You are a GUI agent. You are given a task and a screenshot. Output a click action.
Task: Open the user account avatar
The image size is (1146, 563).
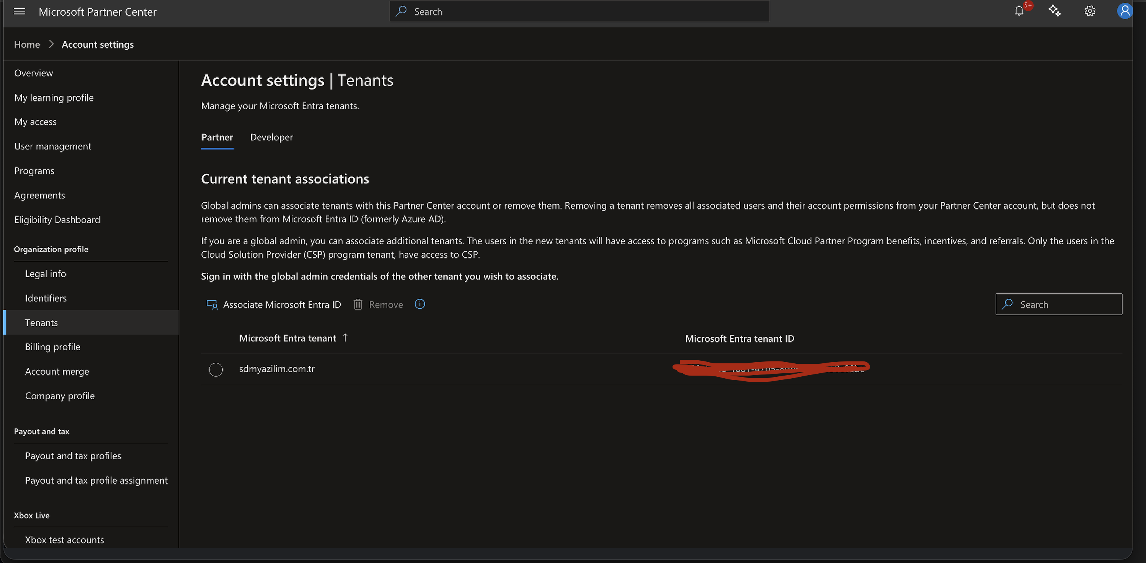pos(1124,11)
